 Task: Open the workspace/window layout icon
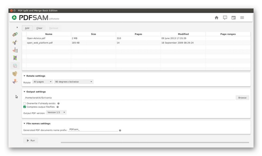click(x=233, y=17)
